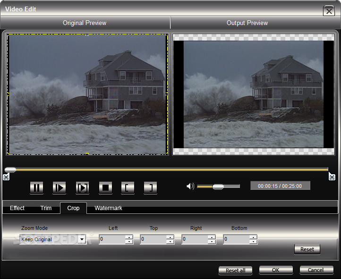Click the Output Preview header
341x279 pixels.
[x=247, y=23]
